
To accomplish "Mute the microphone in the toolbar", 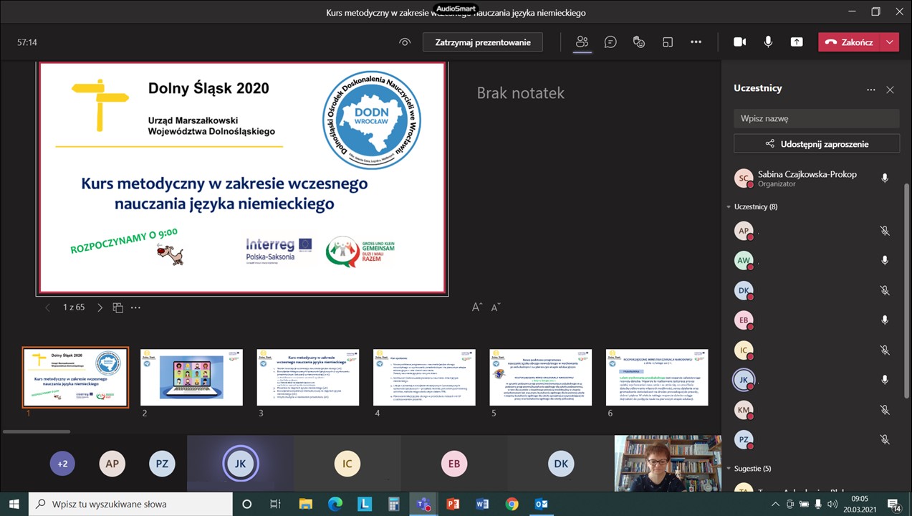I will 768,42.
